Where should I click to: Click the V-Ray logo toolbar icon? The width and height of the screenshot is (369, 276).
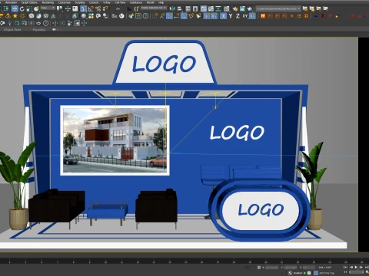(121, 16)
